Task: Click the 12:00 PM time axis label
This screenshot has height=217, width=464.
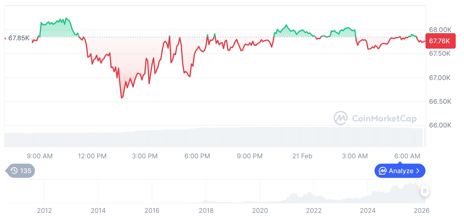Action: 92,156
